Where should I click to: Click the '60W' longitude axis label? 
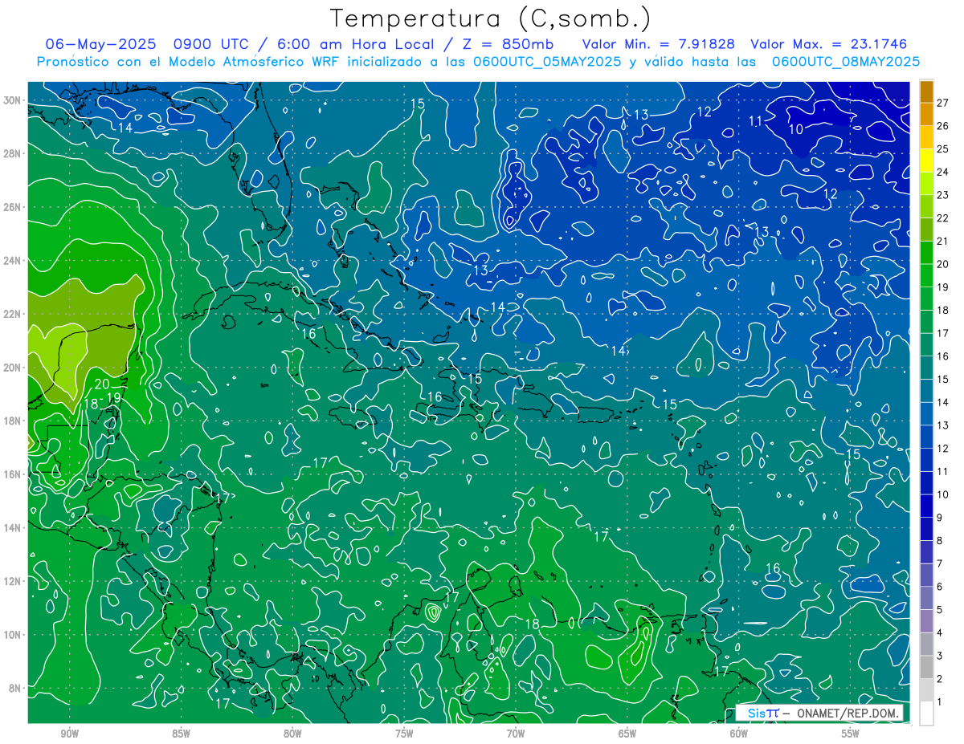[739, 733]
